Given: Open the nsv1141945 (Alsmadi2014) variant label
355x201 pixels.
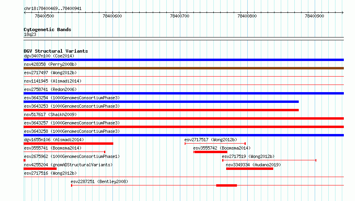Looking at the screenshot, I should pyautogui.click(x=53, y=81).
